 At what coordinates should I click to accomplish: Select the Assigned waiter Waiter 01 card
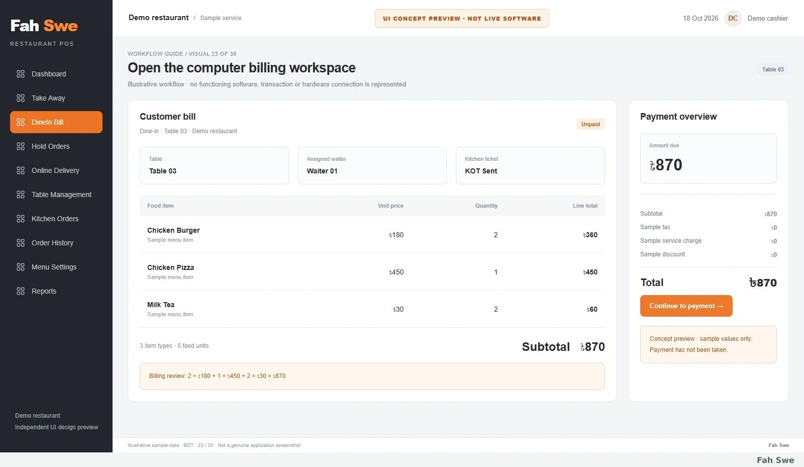tap(372, 165)
